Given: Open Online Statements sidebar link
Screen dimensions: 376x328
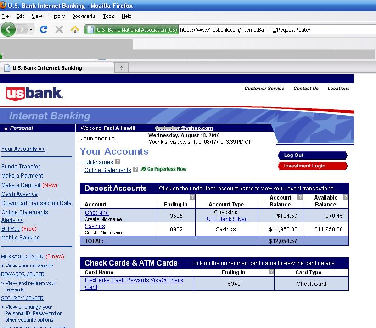Looking at the screenshot, I should pos(25,212).
